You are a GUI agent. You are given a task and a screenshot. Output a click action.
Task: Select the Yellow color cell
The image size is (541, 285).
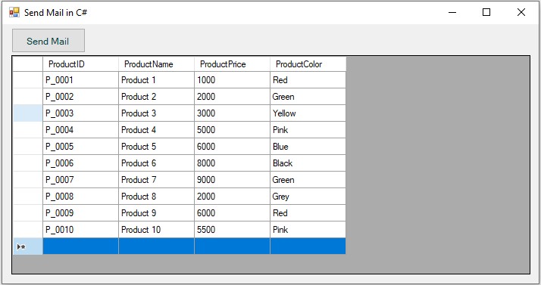[308, 113]
